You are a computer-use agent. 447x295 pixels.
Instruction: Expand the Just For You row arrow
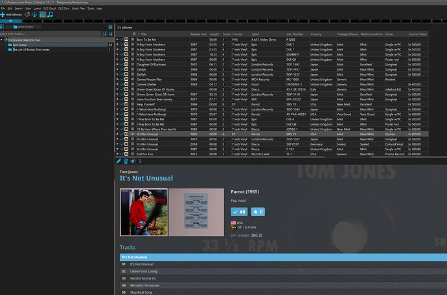tap(117, 154)
